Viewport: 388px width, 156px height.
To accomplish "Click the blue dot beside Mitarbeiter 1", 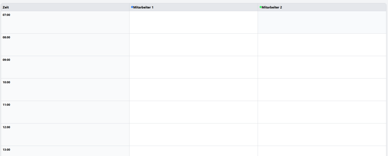I will click(x=132, y=7).
